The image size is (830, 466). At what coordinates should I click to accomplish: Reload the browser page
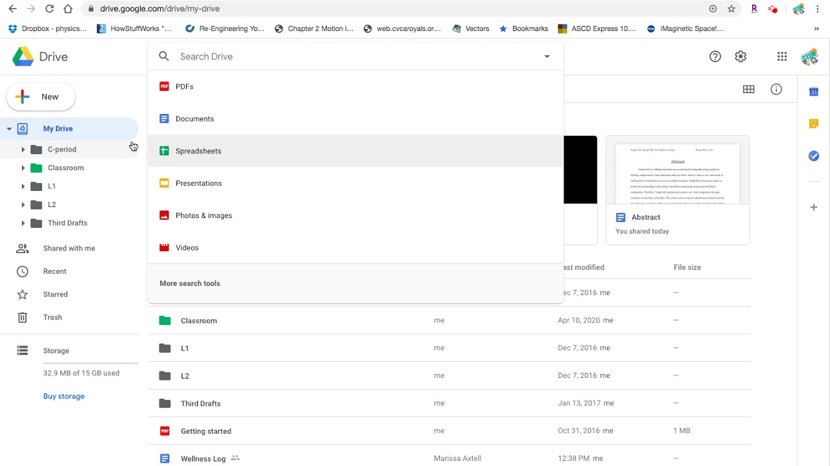(49, 8)
